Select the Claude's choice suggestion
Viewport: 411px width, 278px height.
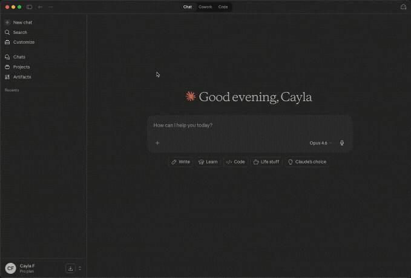(x=307, y=162)
